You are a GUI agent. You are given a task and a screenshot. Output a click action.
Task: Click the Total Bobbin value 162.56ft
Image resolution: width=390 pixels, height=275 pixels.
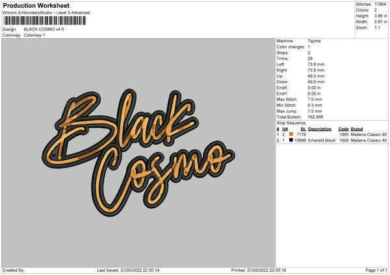[x=315, y=117]
